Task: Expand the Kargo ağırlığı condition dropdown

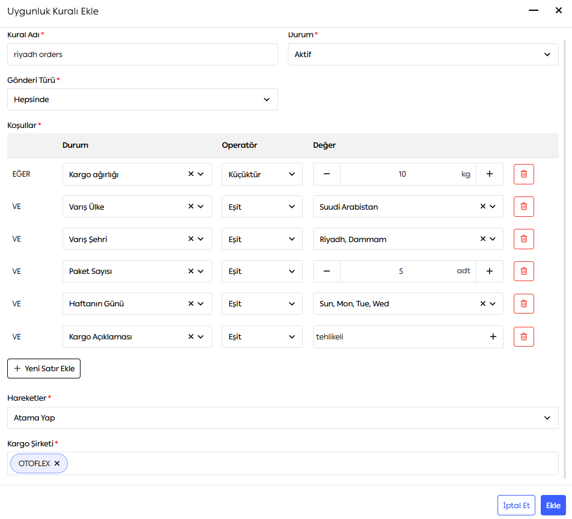Action: click(x=201, y=174)
